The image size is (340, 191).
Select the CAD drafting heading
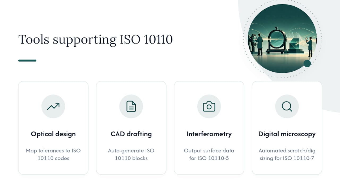pos(131,134)
